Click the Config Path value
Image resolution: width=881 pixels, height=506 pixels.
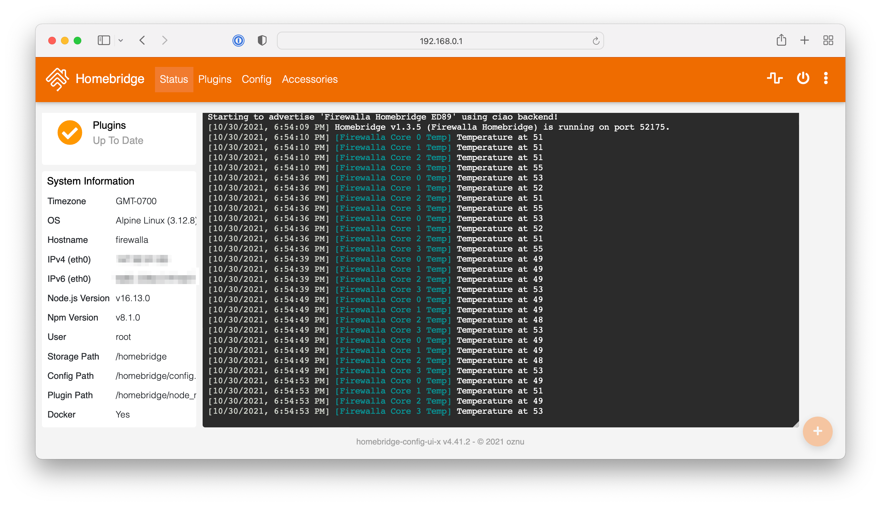pos(156,376)
